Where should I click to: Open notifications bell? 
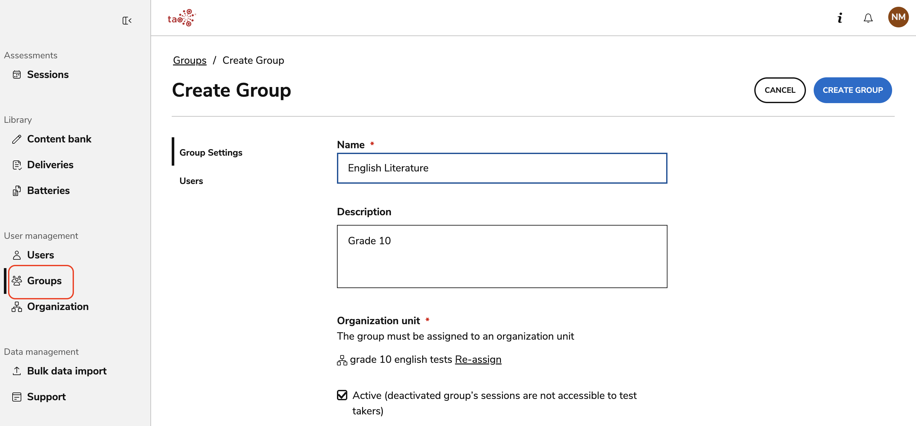(x=868, y=18)
